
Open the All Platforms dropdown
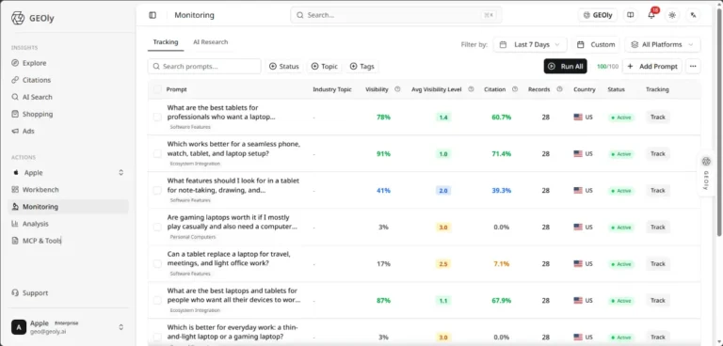pos(663,45)
